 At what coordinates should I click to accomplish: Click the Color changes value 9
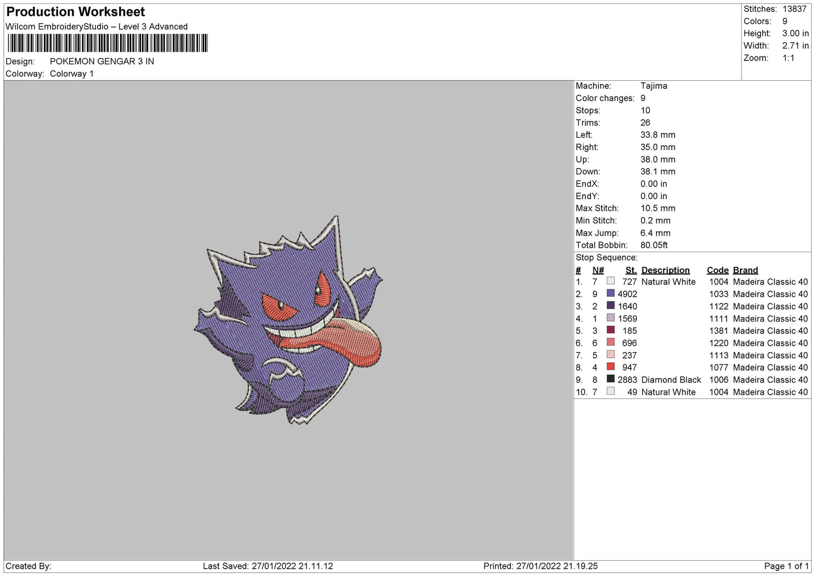(x=643, y=98)
